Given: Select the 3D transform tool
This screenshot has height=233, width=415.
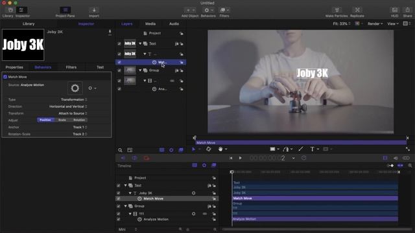Looking at the screenshot, I should [x=209, y=150].
